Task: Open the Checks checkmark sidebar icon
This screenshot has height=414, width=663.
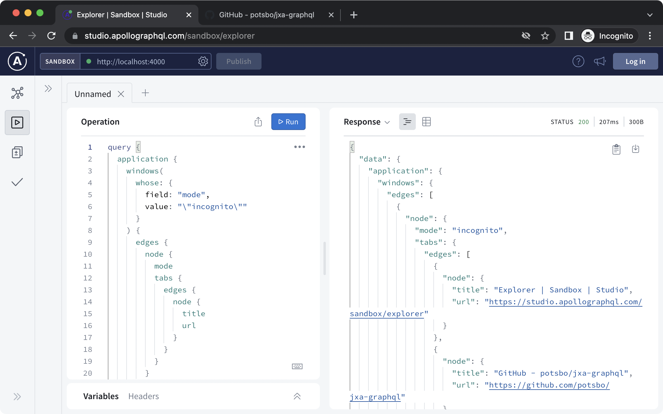Action: (17, 182)
